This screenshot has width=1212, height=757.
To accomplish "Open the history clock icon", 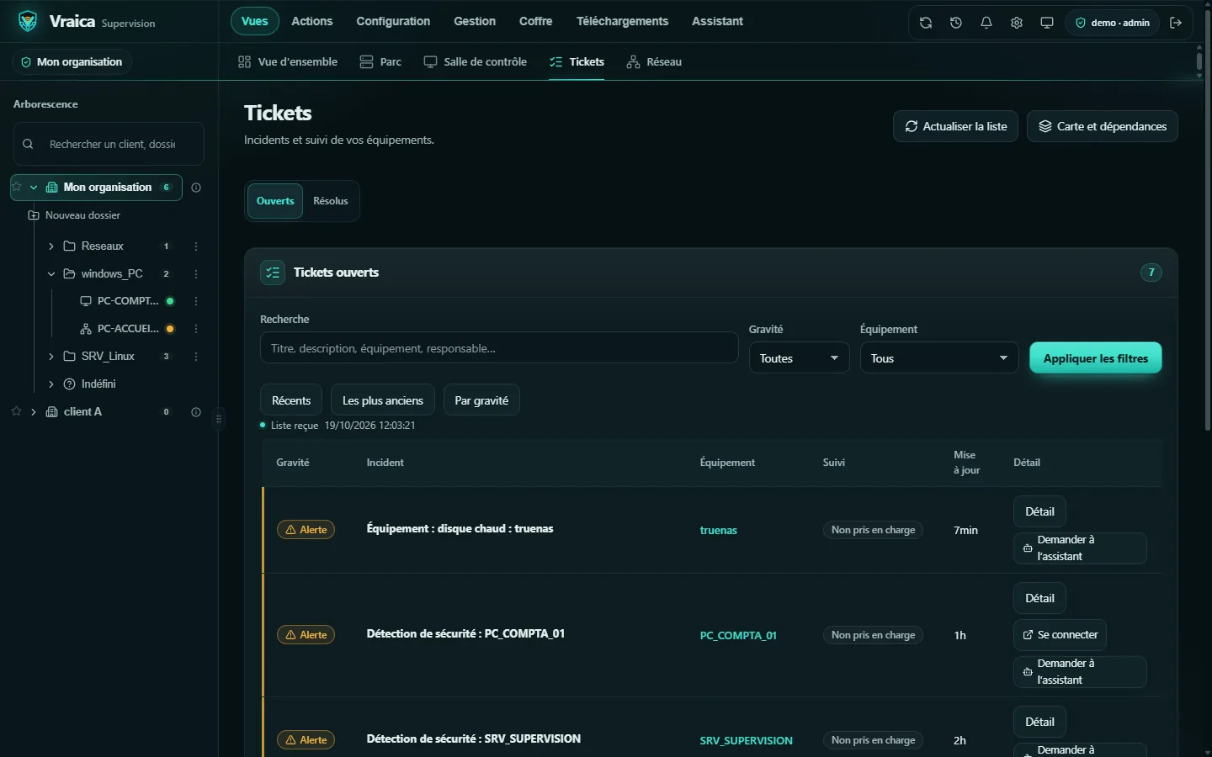I will (x=956, y=23).
